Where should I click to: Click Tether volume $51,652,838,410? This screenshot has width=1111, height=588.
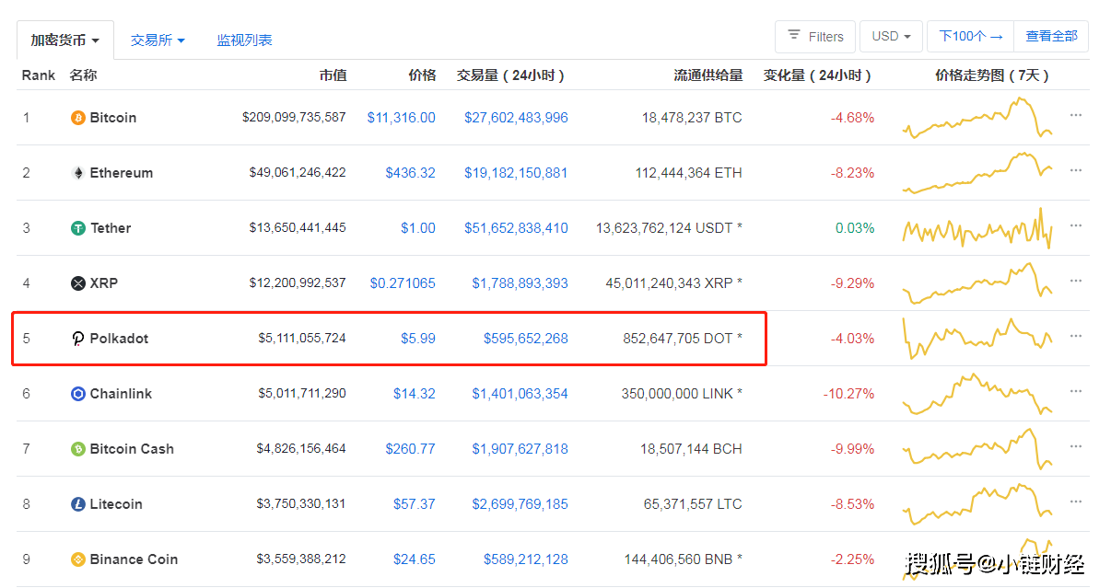coord(516,228)
